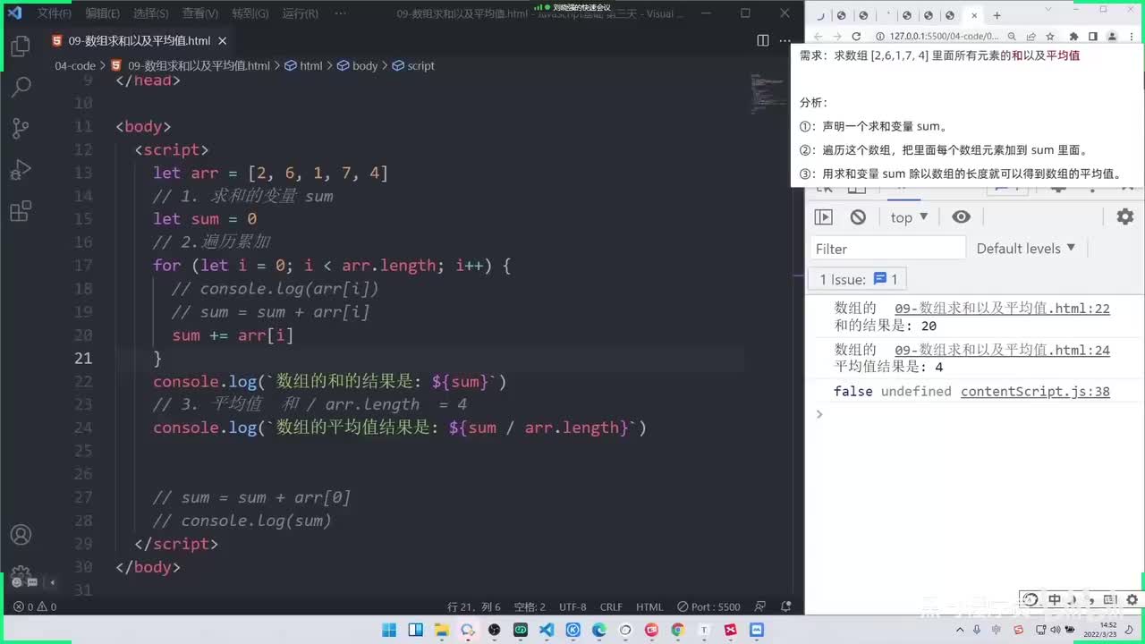Click 行 21, 列 6 cursor position
Screen dimensions: 1145x644
coord(474,606)
